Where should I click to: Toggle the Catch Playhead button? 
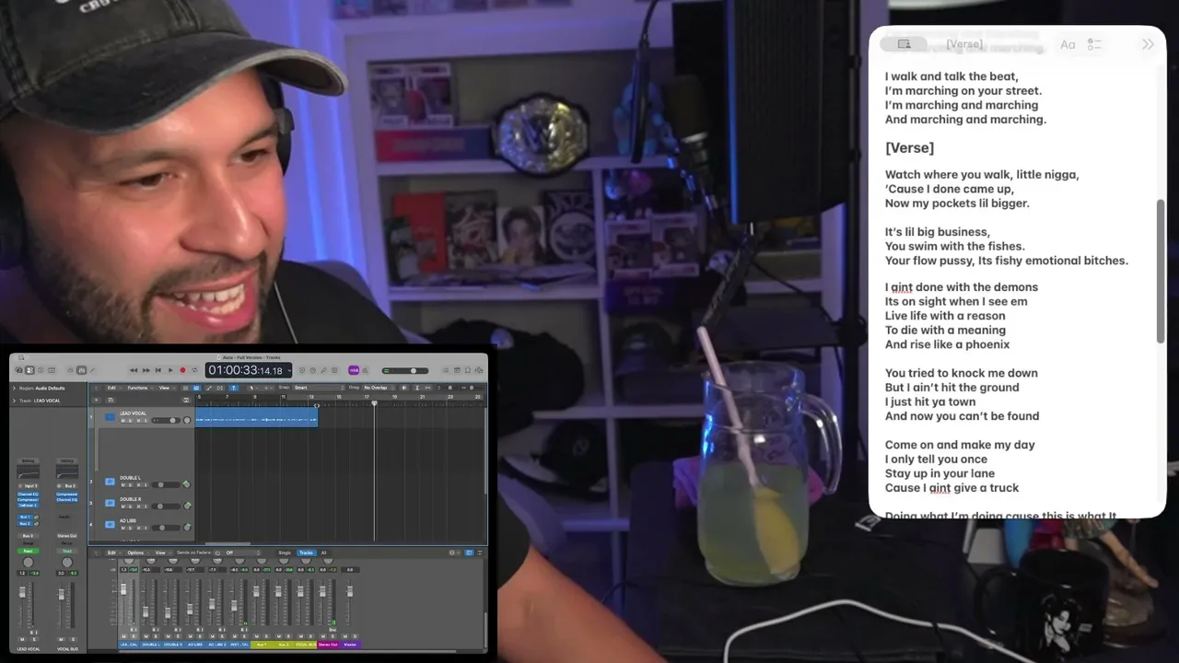(x=233, y=388)
